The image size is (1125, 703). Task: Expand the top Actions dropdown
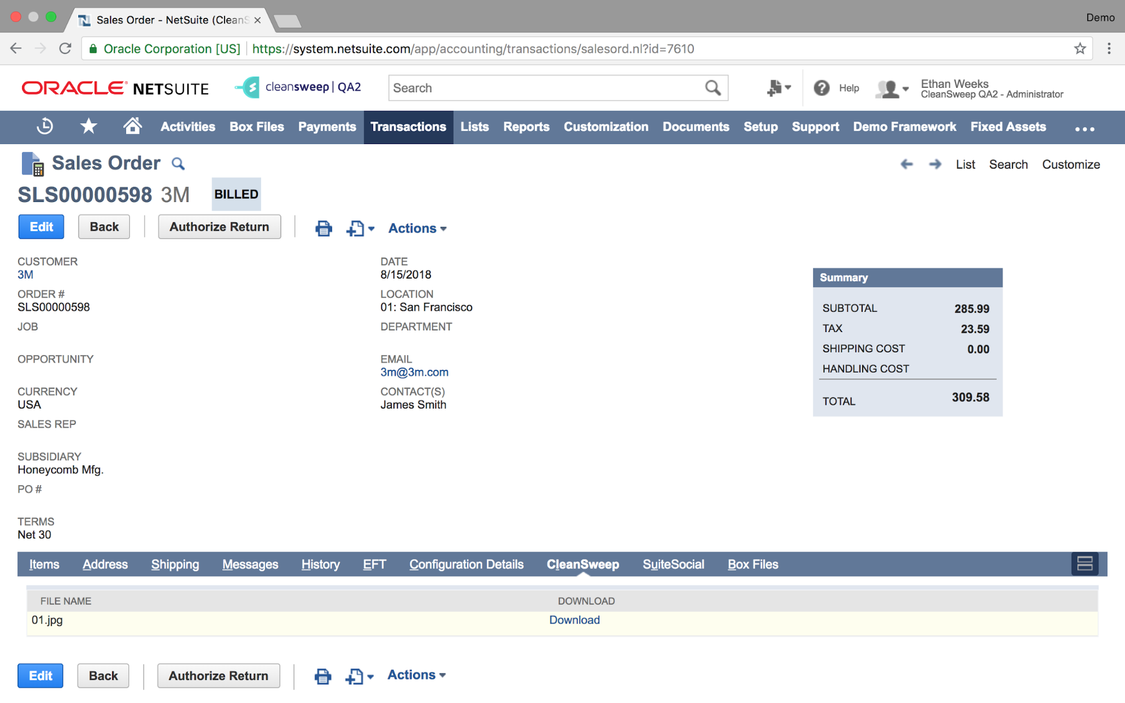[417, 229]
